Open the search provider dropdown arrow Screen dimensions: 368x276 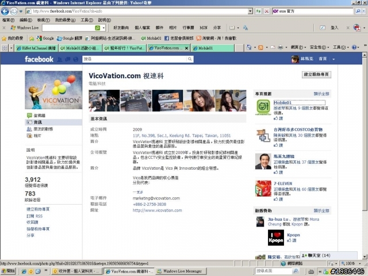364,11
